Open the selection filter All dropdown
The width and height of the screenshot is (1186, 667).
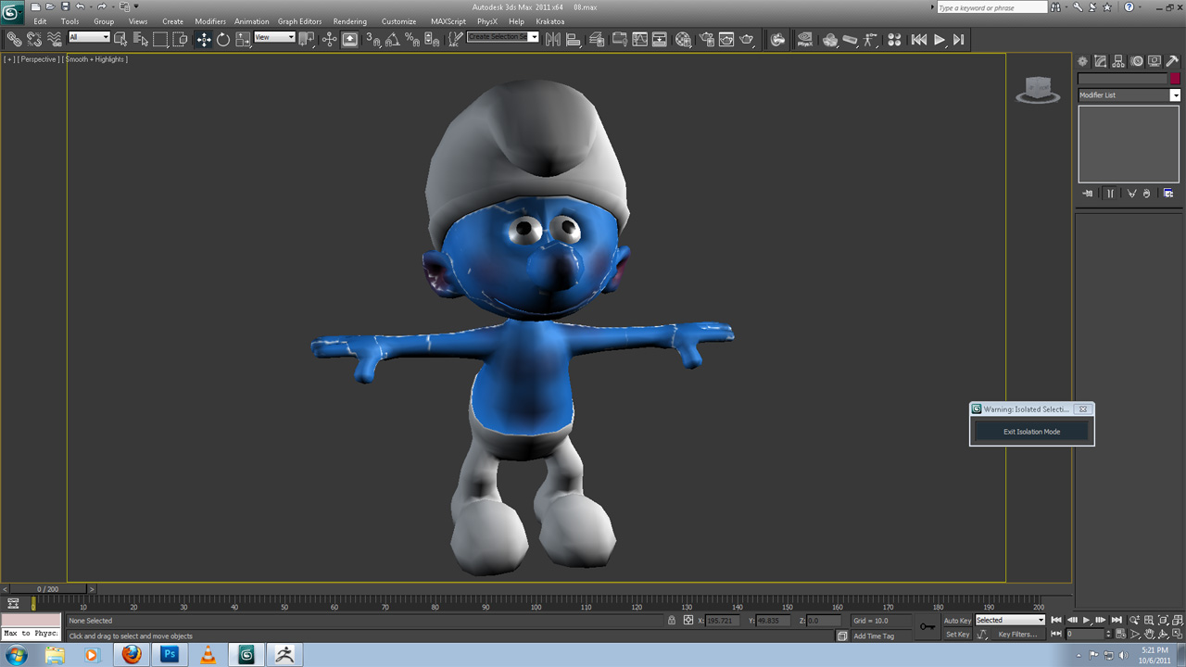[89, 37]
